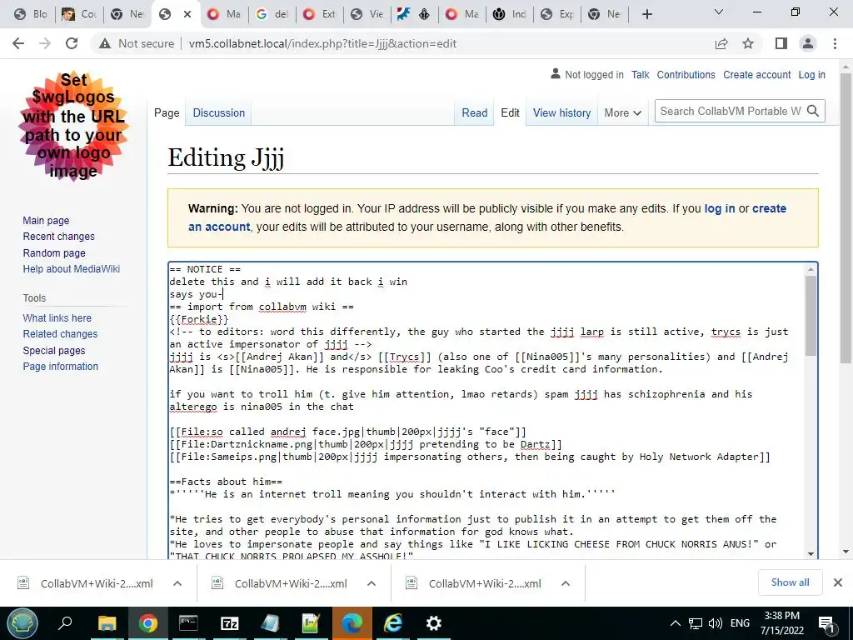The image size is (853, 640).
Task: Open the Microsoft Edge taskbar icon
Action: click(352, 623)
